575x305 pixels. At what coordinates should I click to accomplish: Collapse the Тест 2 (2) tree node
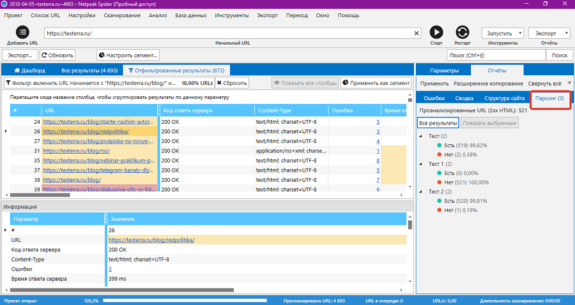[420, 191]
